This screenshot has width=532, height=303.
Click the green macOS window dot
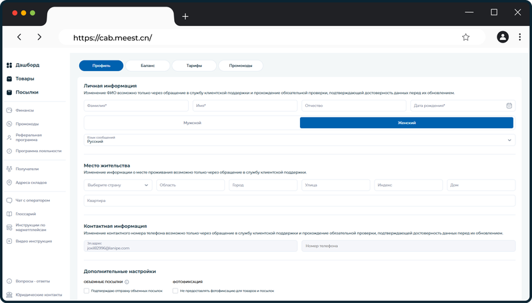pyautogui.click(x=33, y=13)
